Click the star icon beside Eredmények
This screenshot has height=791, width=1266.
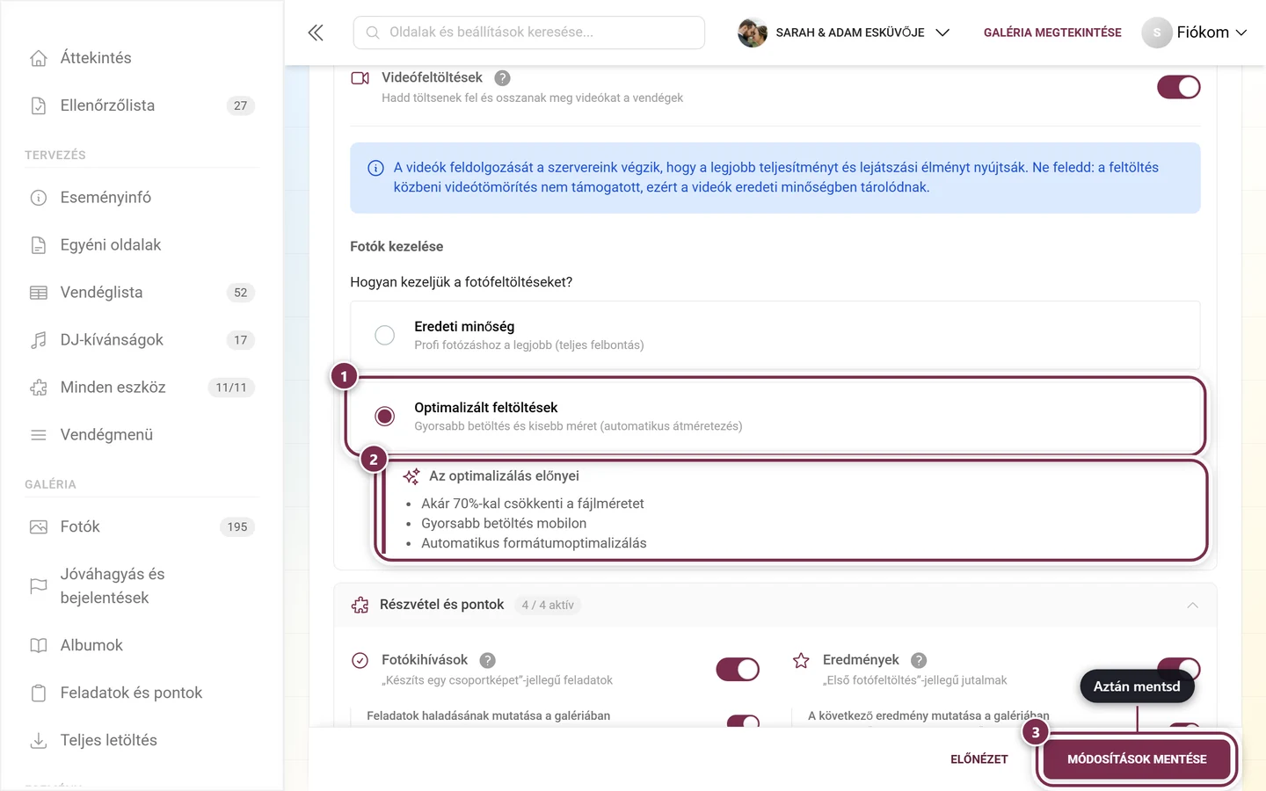(x=801, y=660)
